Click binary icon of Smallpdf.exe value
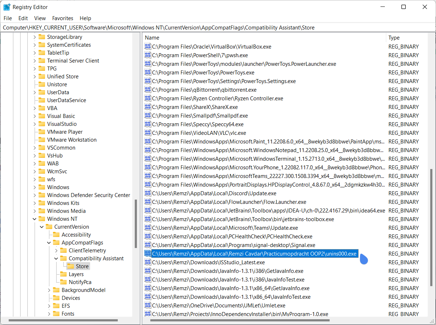The height and width of the screenshot is (325, 436). [x=148, y=116]
